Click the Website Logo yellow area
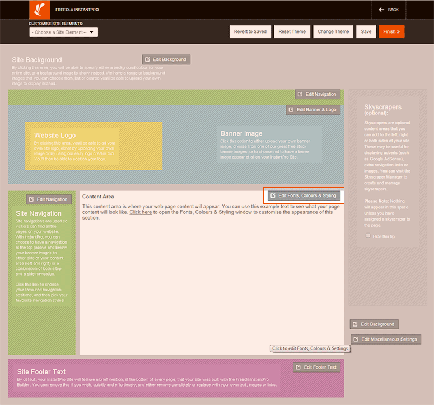434x405 pixels. point(94,146)
